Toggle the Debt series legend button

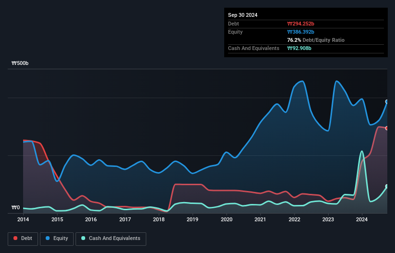[x=23, y=239]
